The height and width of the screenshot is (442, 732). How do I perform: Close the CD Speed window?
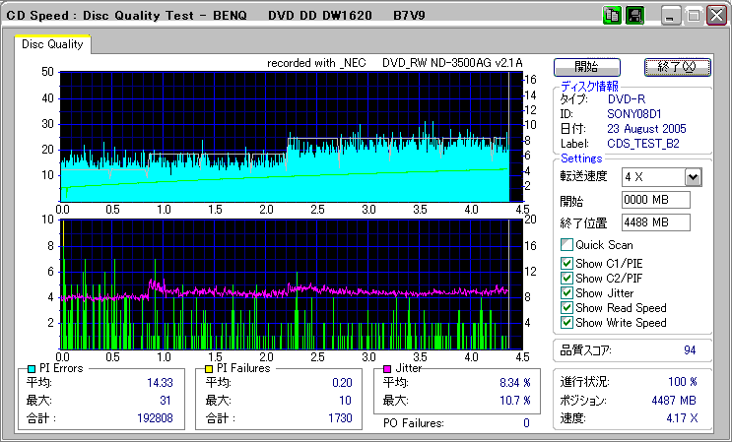pos(715,17)
